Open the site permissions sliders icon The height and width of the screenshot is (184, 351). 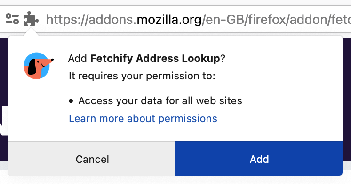pos(12,19)
